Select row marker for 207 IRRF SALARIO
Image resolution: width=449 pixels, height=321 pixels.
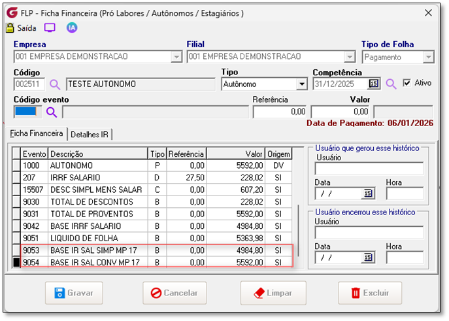coord(16,178)
